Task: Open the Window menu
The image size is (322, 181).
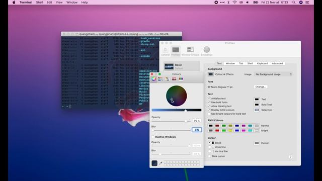Action: click(x=72, y=3)
